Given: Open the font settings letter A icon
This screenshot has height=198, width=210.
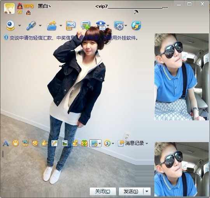Looking at the screenshot, I should 6,143.
